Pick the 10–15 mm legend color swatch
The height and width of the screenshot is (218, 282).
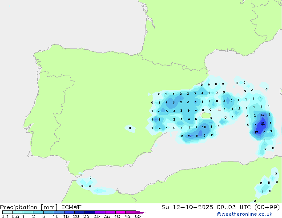(59, 212)
